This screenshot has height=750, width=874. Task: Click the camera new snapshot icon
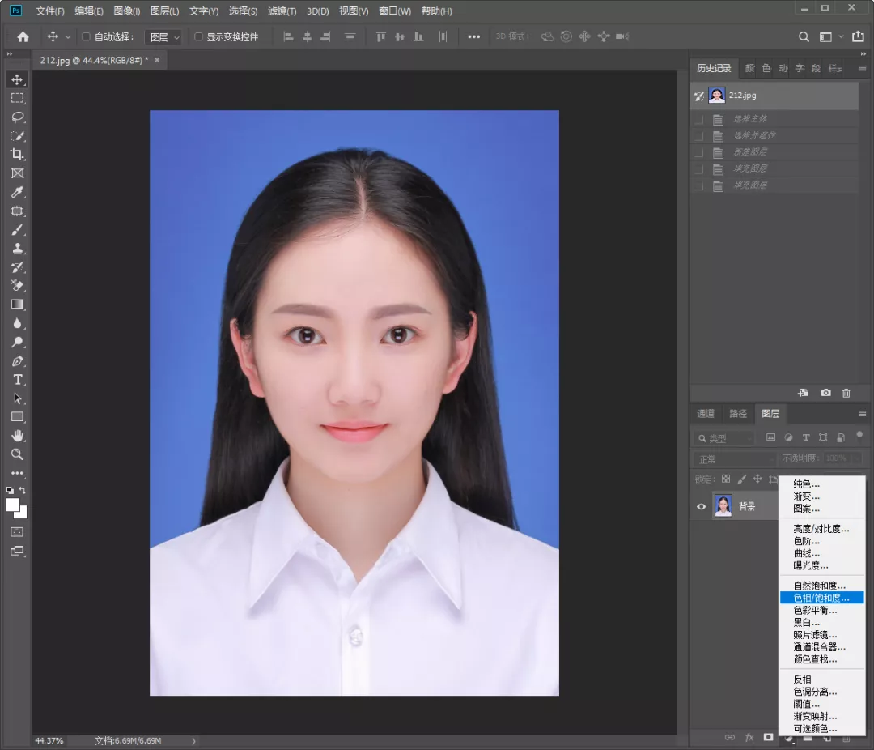(825, 393)
